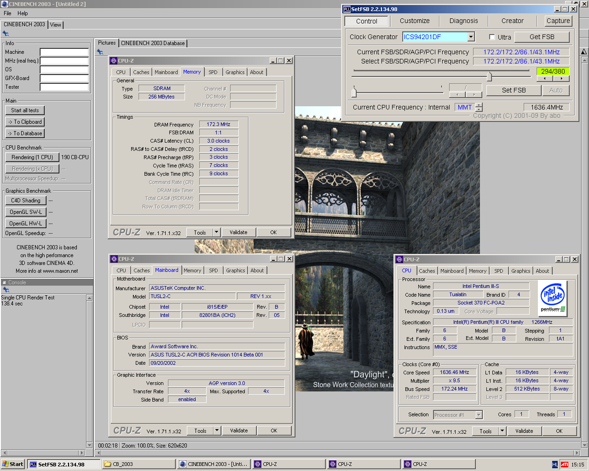Click the 1636.46 MHz Core Speed value
Screen dimensions: 589x471
click(x=455, y=373)
